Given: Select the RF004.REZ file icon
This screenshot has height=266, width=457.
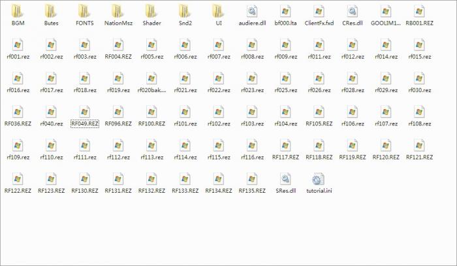Looking at the screenshot, I should point(118,45).
